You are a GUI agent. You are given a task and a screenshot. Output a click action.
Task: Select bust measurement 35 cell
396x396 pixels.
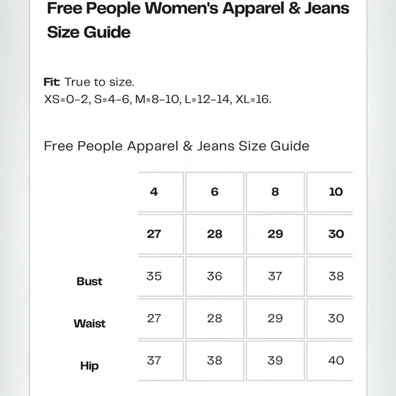click(x=160, y=277)
